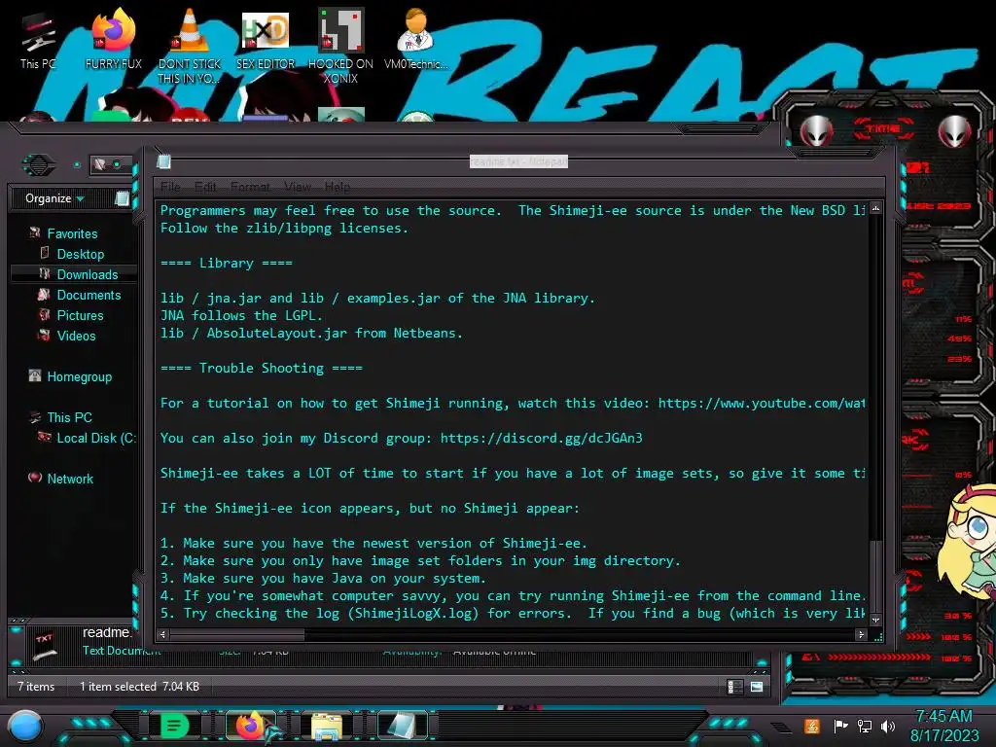Switch Explorer to details view icon

pyautogui.click(x=735, y=687)
